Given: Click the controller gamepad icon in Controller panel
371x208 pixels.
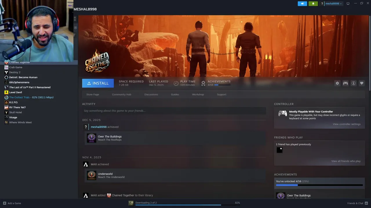Looking at the screenshot, I should click(x=283, y=113).
